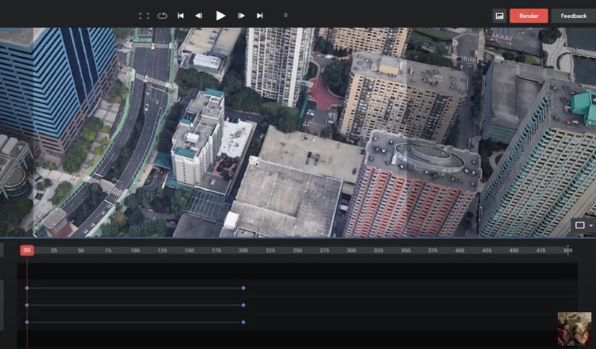Viewport: 596px width, 349px height.
Task: Click the snapshot image icon beside Render
Action: 499,16
